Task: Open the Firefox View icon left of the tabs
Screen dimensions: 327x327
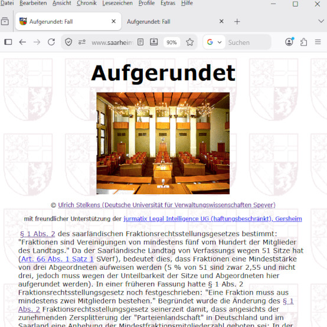Action: [5, 21]
